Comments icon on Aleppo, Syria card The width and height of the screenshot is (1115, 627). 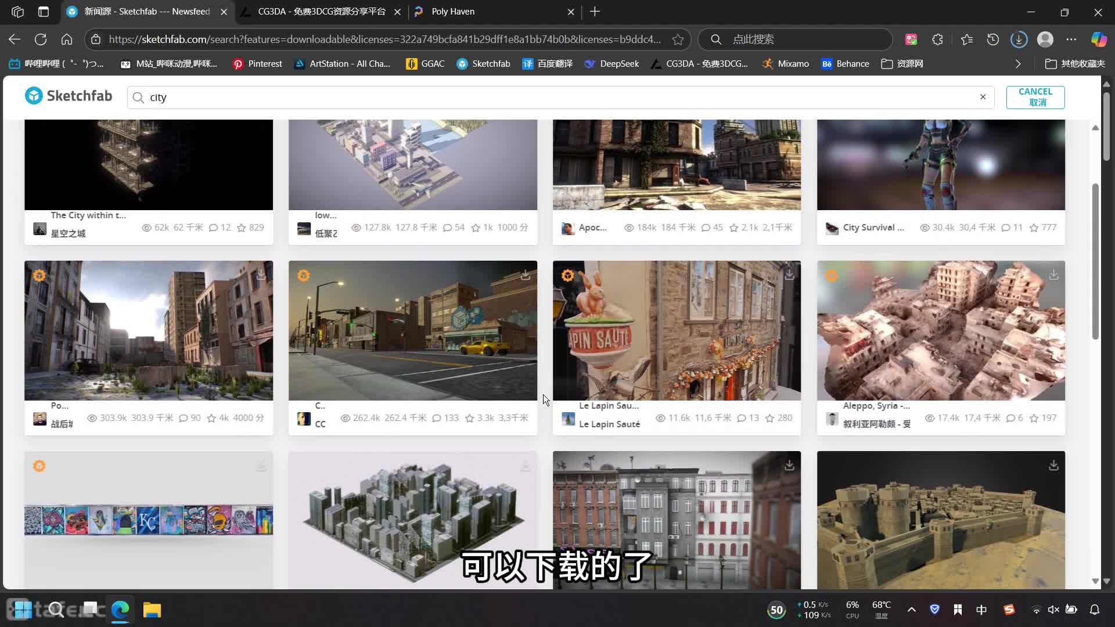1010,418
